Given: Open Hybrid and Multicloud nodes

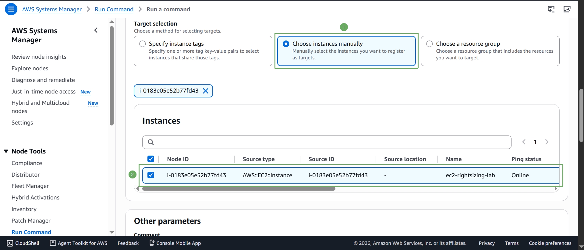Looking at the screenshot, I should pos(41,107).
